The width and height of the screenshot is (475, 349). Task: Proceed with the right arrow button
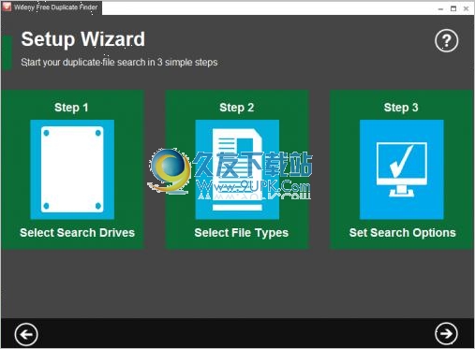(x=446, y=334)
